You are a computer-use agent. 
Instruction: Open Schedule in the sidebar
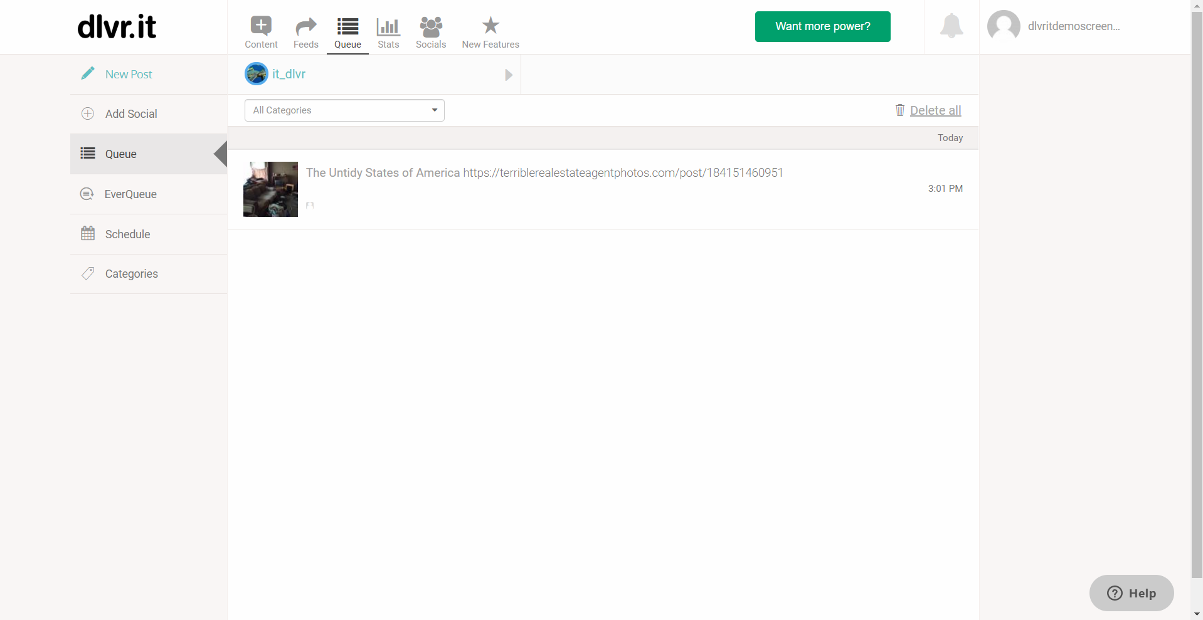point(149,234)
